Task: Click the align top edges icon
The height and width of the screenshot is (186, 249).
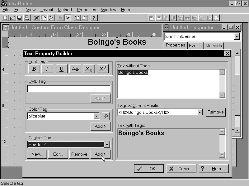Action: pyautogui.click(x=166, y=18)
